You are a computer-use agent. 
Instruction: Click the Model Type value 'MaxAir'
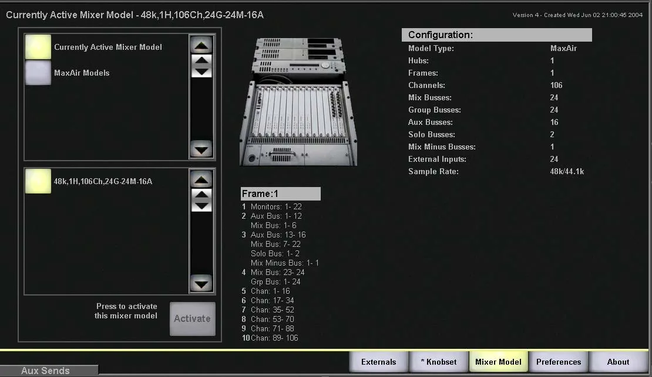(x=563, y=48)
